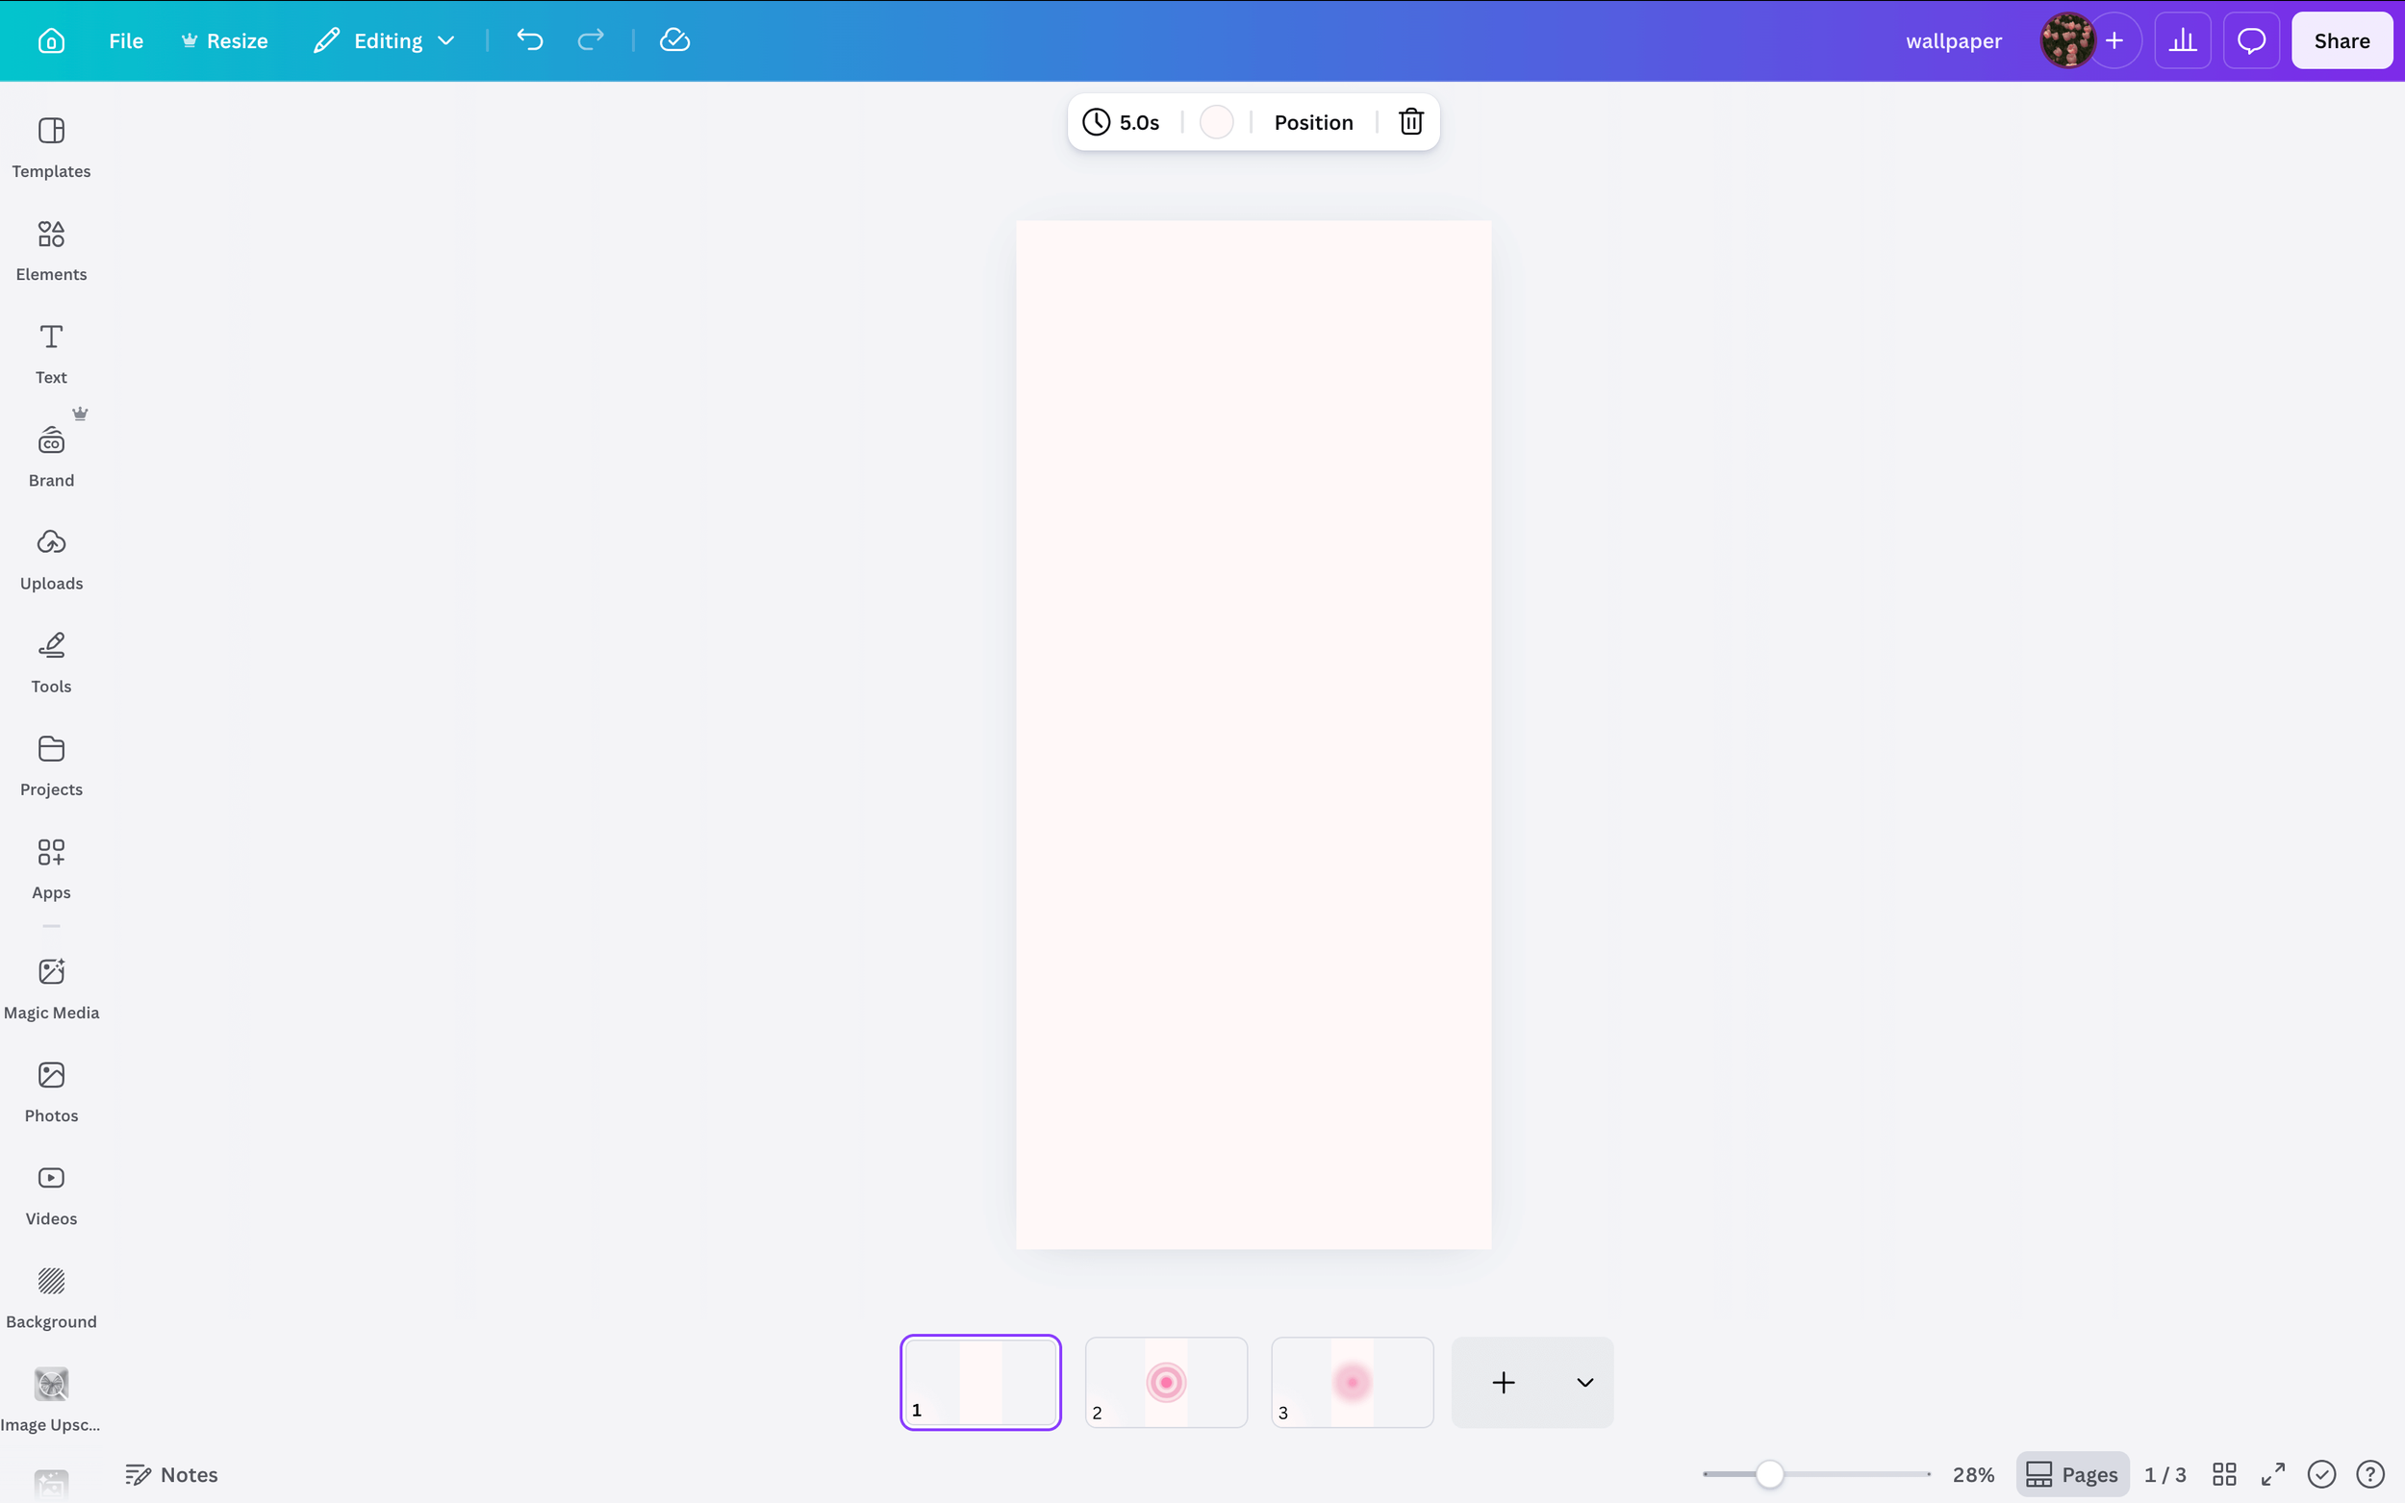Redo the last action

(x=590, y=39)
